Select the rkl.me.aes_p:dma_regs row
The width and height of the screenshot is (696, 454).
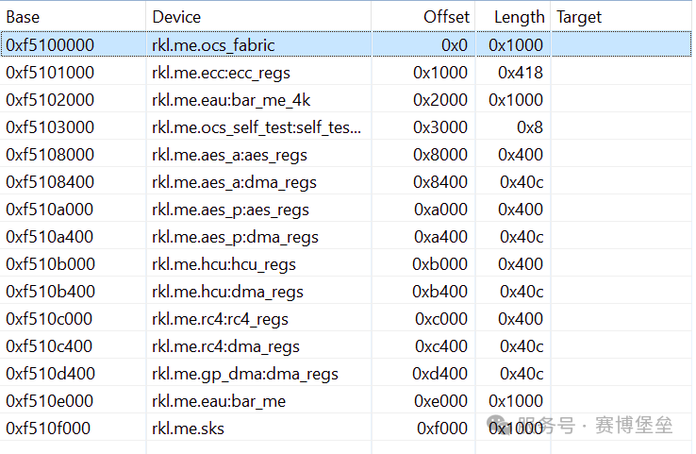[346, 236]
